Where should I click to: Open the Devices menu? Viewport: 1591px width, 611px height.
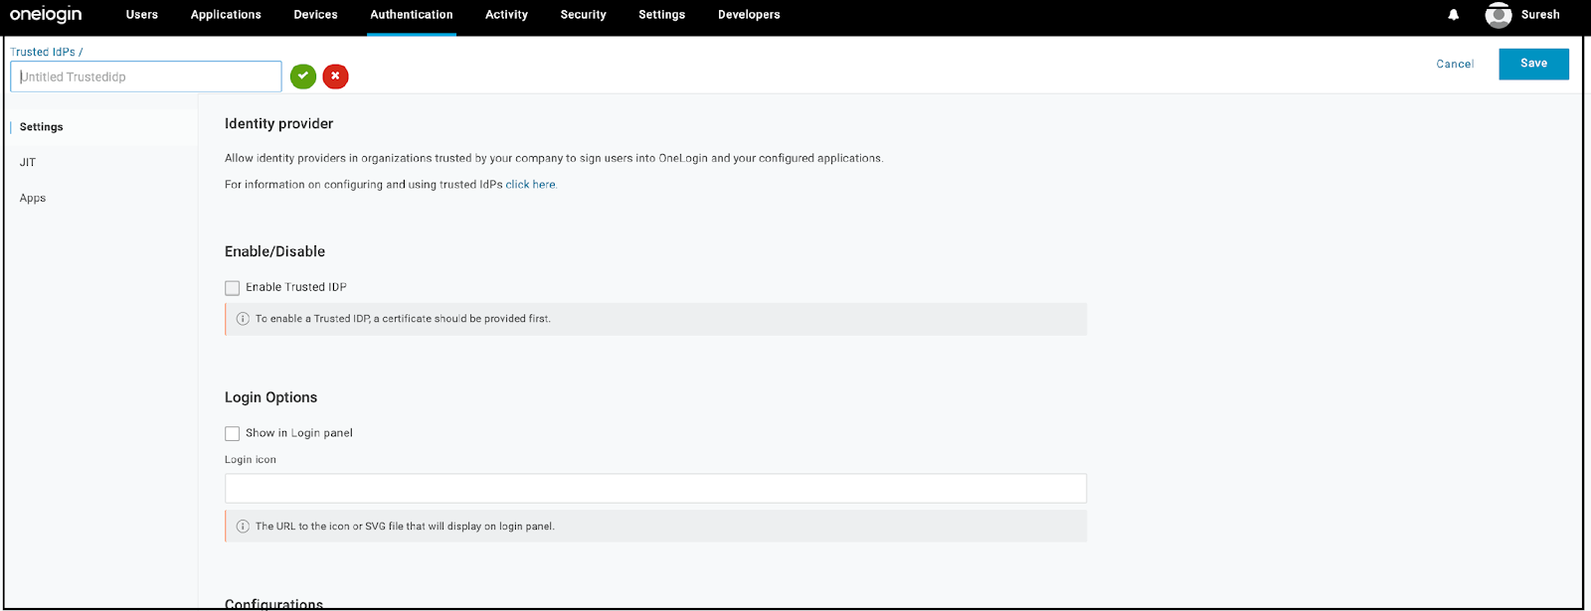(315, 15)
